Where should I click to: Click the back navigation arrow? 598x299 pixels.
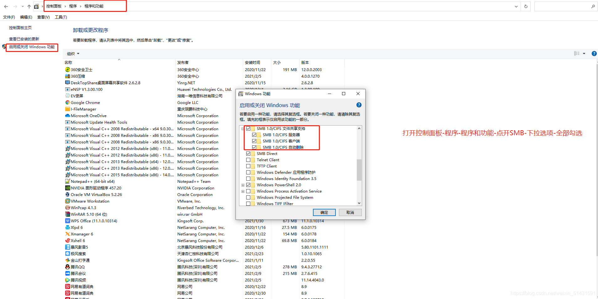(6, 6)
